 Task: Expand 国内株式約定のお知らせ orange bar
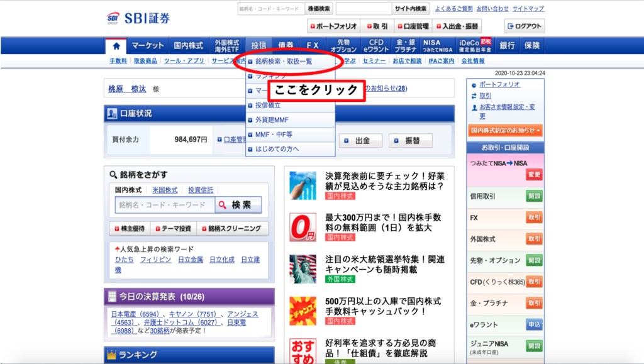[x=505, y=131]
